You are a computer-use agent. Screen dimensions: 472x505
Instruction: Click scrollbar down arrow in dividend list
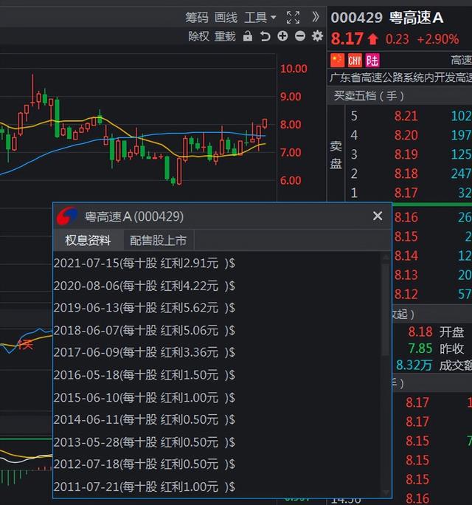click(x=385, y=491)
